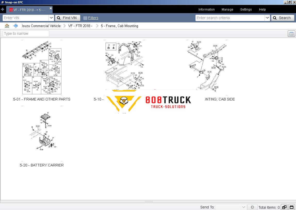Click the view layout icon below the Search button

point(291,33)
